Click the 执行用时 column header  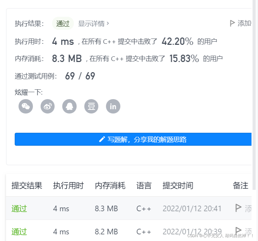point(69,185)
